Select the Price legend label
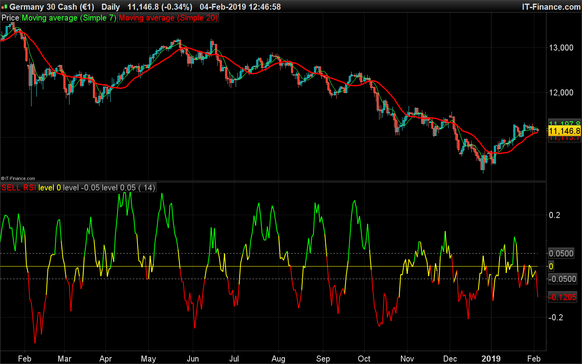Screen dimensions: 582x364 [x=11, y=18]
